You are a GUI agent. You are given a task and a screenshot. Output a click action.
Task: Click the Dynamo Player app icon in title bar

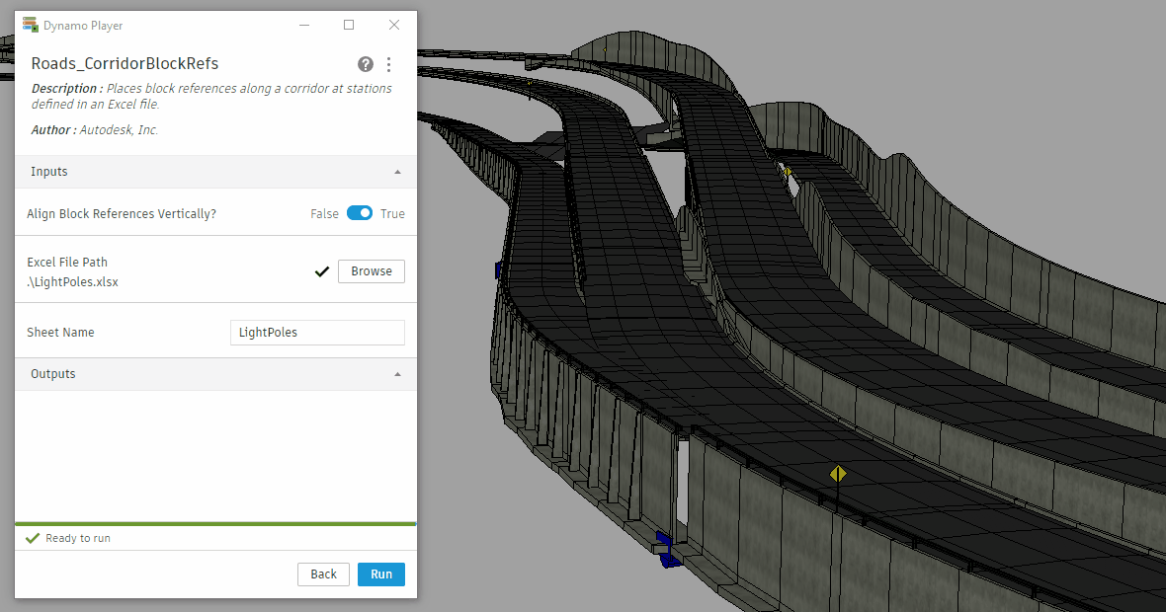[x=31, y=25]
